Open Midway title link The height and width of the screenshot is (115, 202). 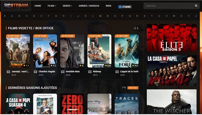pos(97,72)
